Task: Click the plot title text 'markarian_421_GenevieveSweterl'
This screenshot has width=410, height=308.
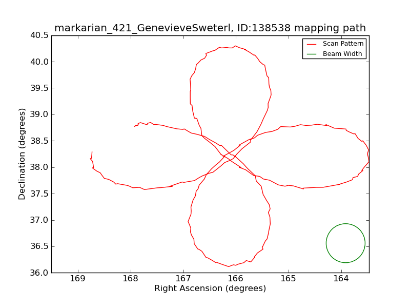Action: 142,28
